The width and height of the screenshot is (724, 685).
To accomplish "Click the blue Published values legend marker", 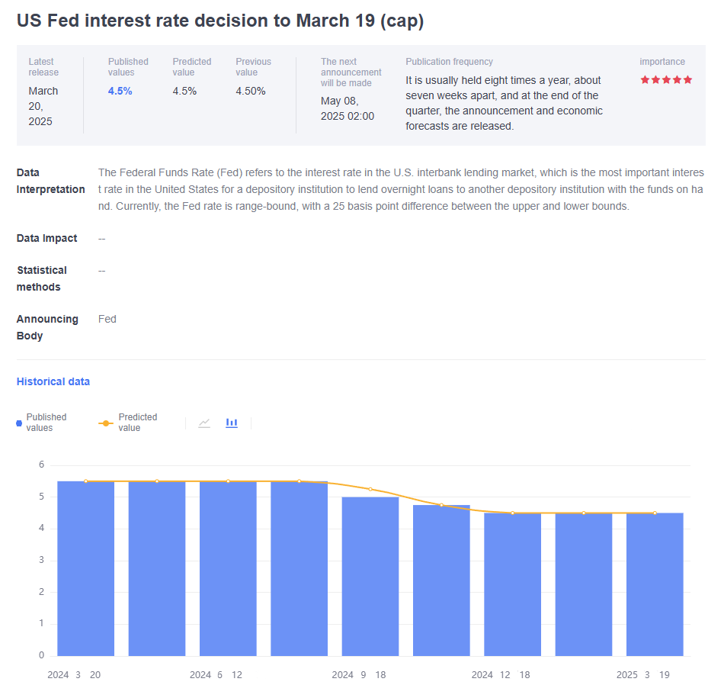I will point(19,423).
